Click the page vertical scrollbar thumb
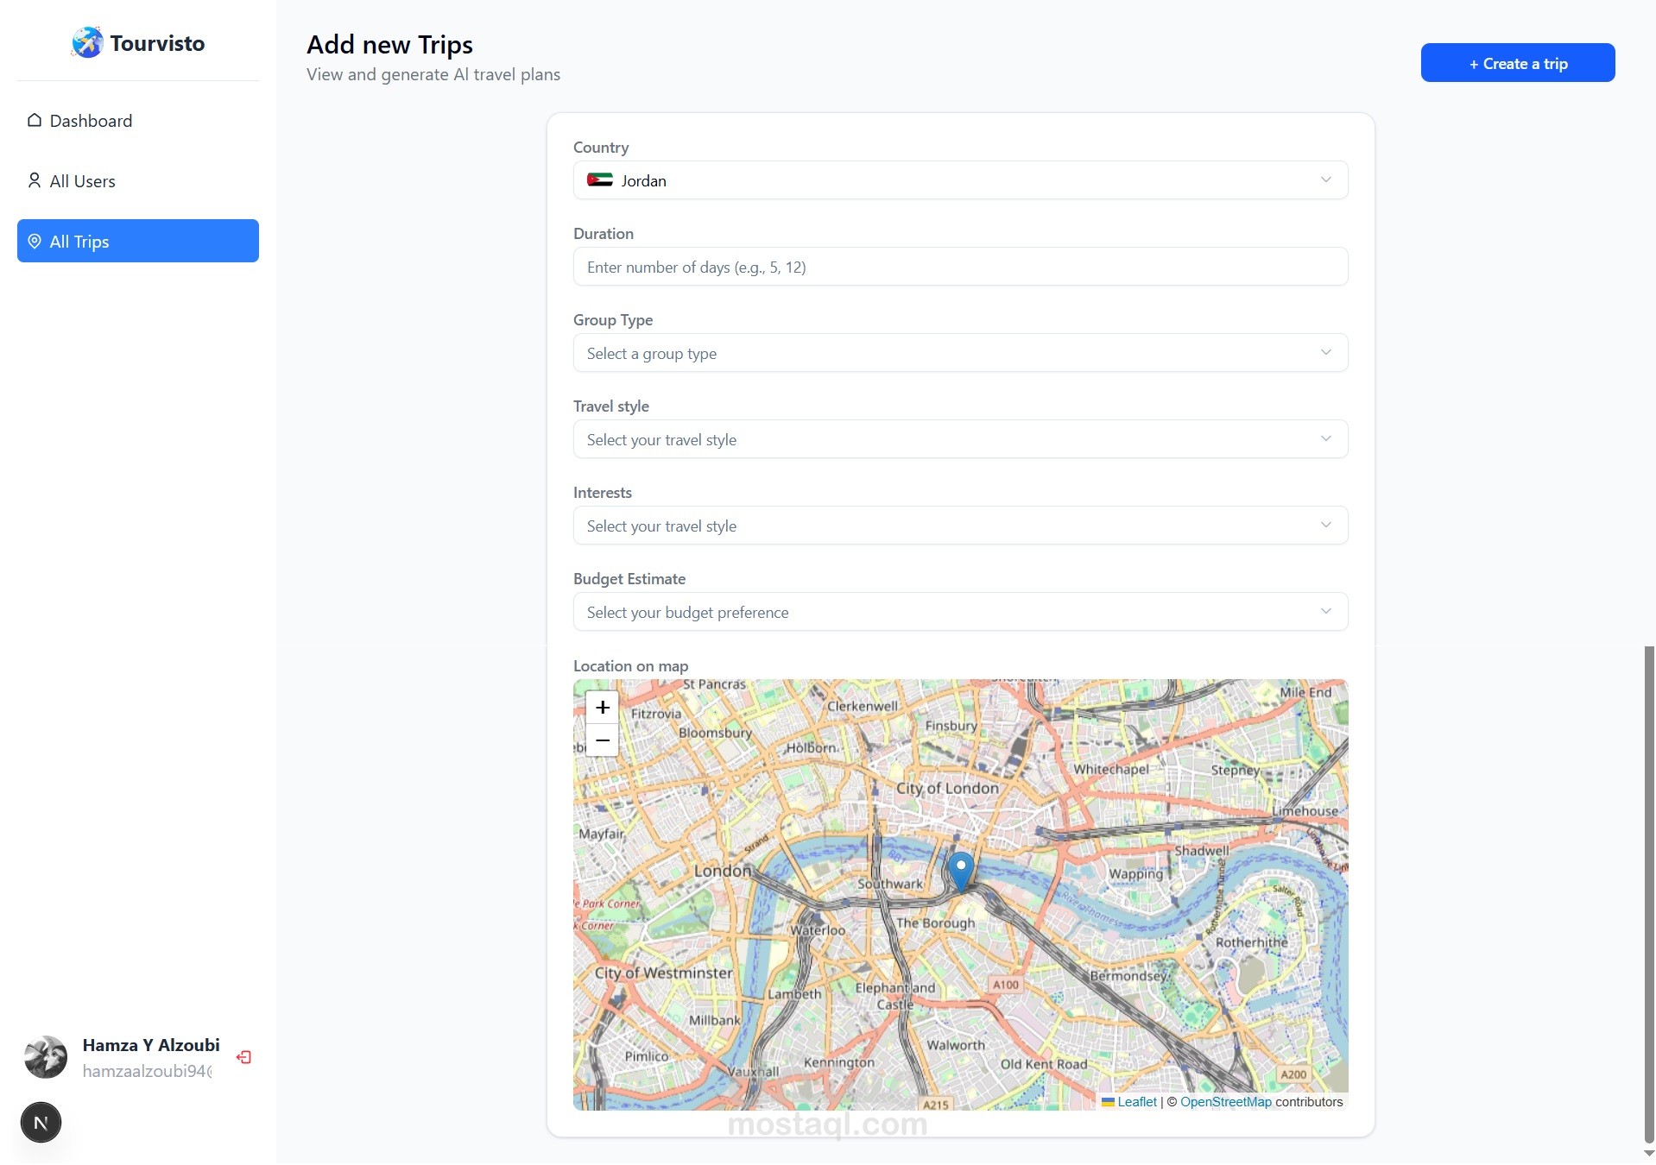1656x1165 pixels. (1649, 894)
